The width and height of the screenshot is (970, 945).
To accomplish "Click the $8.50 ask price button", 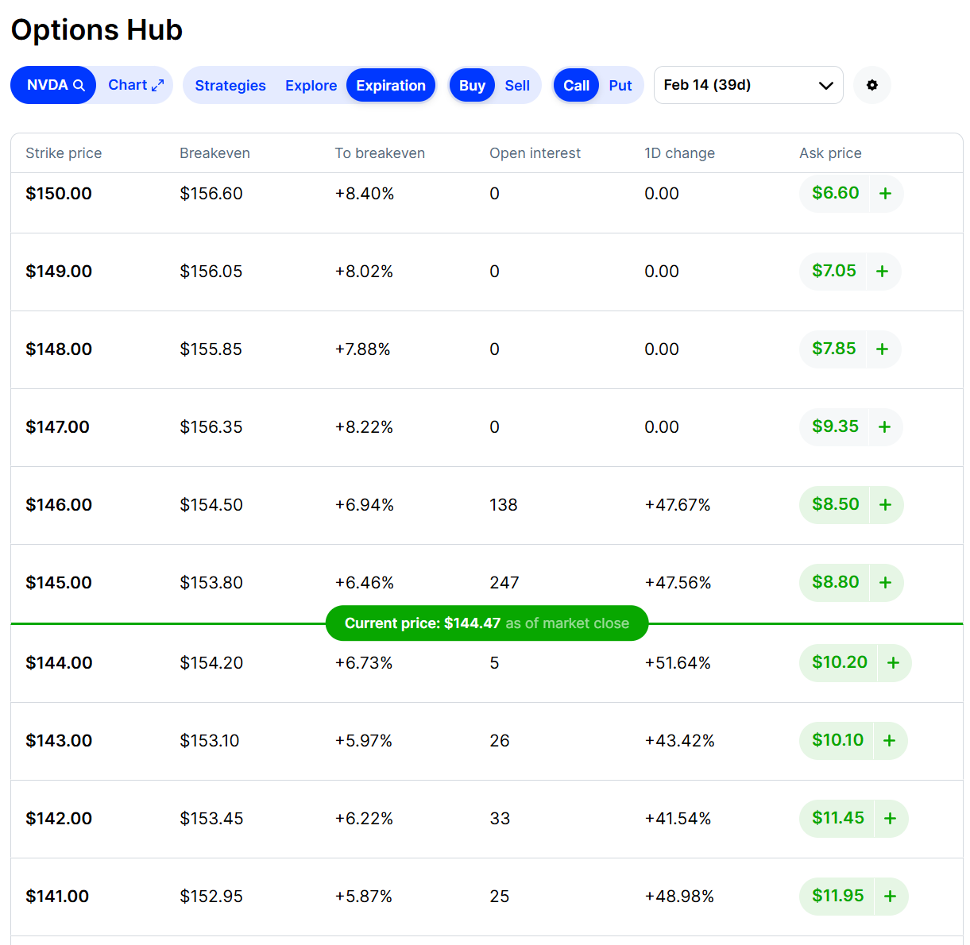I will (x=835, y=504).
